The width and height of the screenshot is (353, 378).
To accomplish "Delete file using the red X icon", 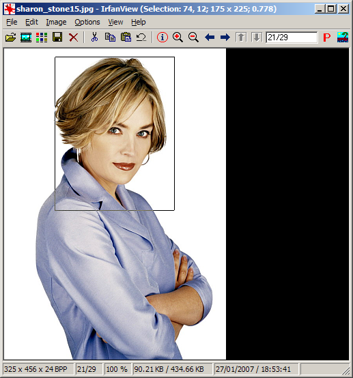I will click(x=73, y=38).
